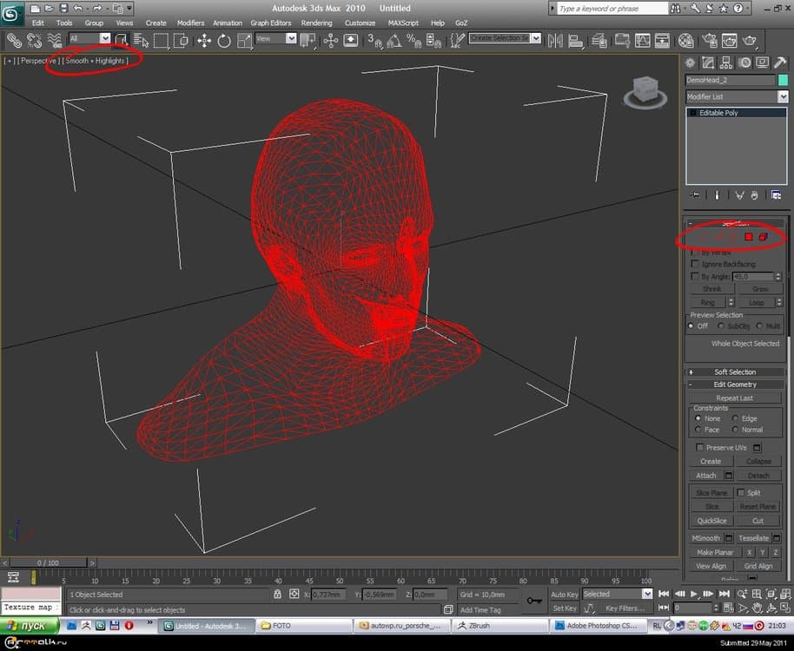Toggle the 3D Snaps button
Screen dimensions: 794x651
click(374, 40)
